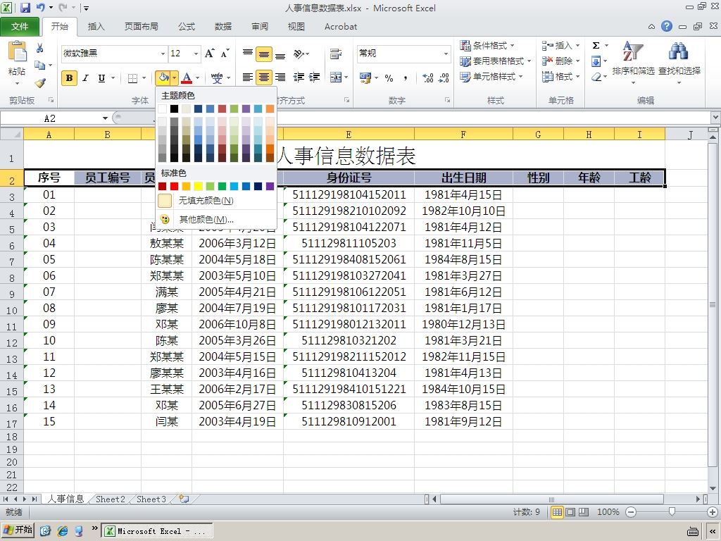Switch to the Sheet2 worksheet tab

[x=111, y=499]
